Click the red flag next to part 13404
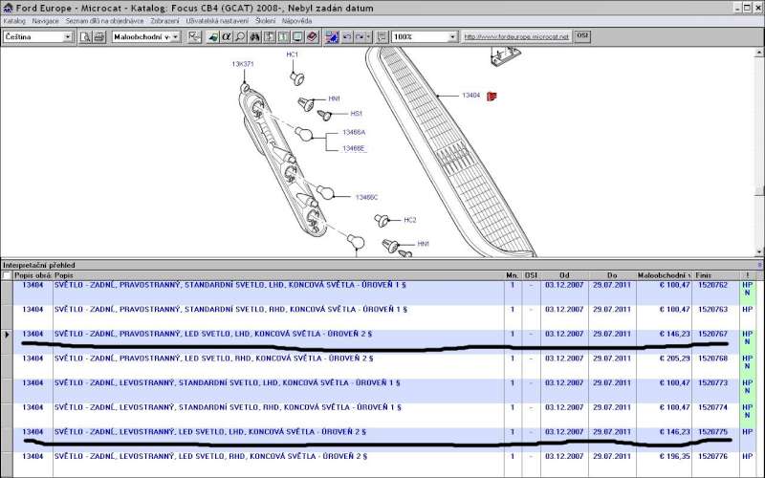The height and width of the screenshot is (478, 765). (x=492, y=96)
